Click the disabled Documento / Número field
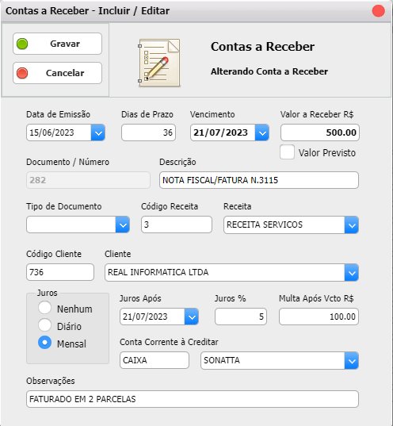 coord(88,180)
